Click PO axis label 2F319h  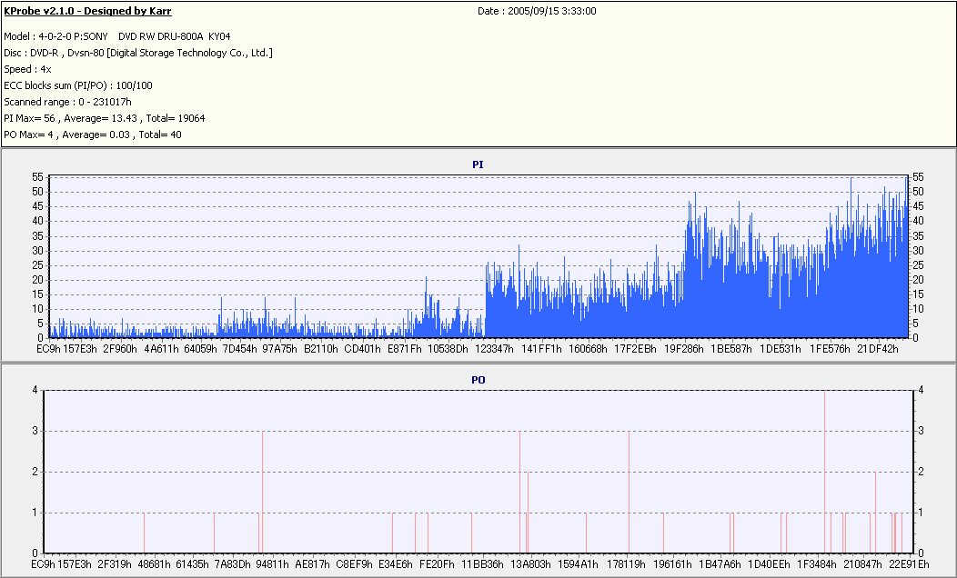tap(114, 564)
